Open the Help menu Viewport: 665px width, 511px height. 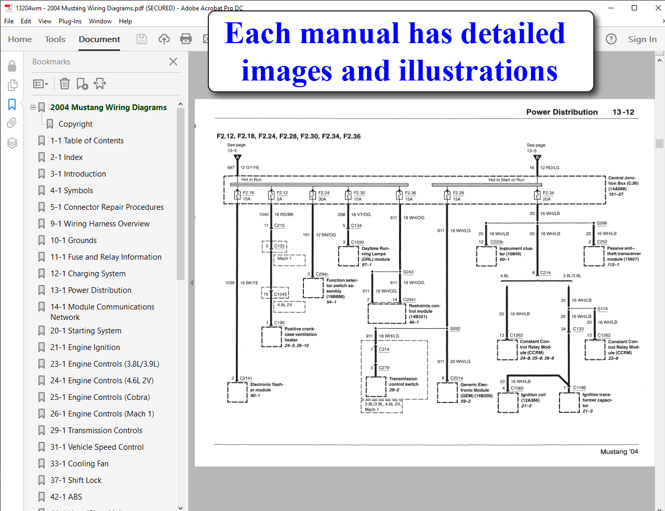pos(125,21)
